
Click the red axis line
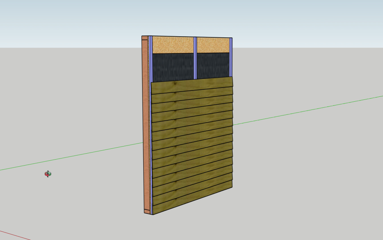tap(15, 235)
